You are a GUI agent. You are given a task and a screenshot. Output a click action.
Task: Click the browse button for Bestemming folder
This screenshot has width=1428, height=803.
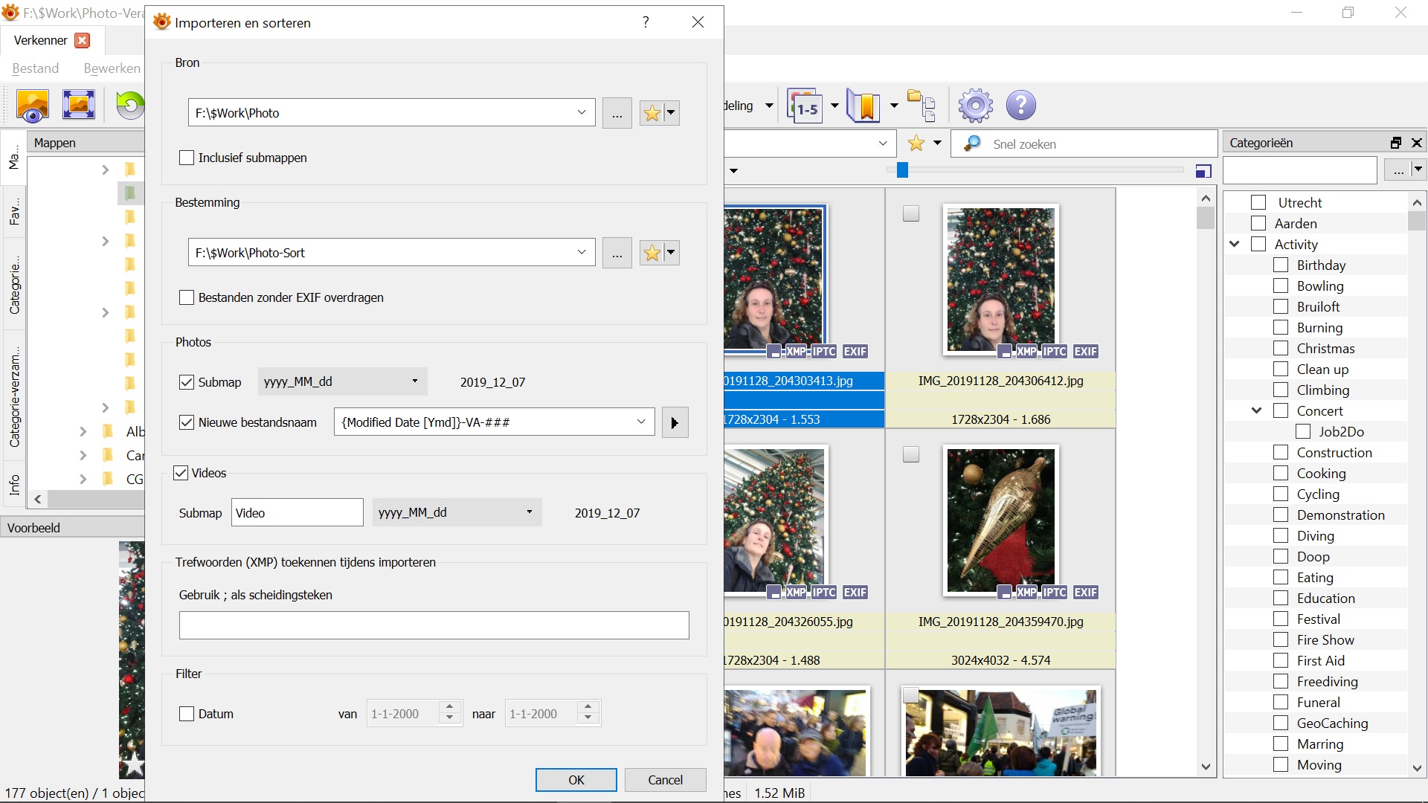pos(617,253)
